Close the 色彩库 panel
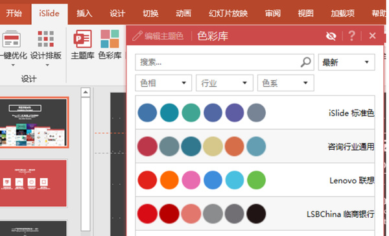Image resolution: width=389 pixels, height=236 pixels. (x=372, y=36)
